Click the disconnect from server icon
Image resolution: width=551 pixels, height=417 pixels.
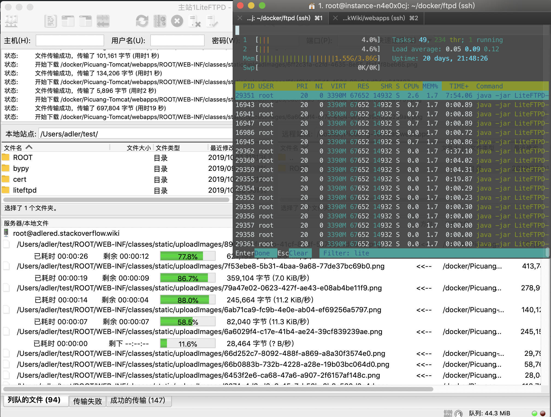[195, 21]
